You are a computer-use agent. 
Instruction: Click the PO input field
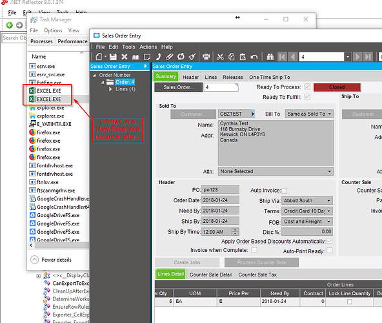click(220, 190)
